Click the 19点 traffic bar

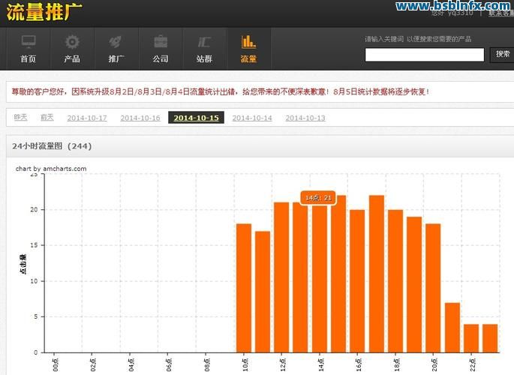tap(414, 284)
